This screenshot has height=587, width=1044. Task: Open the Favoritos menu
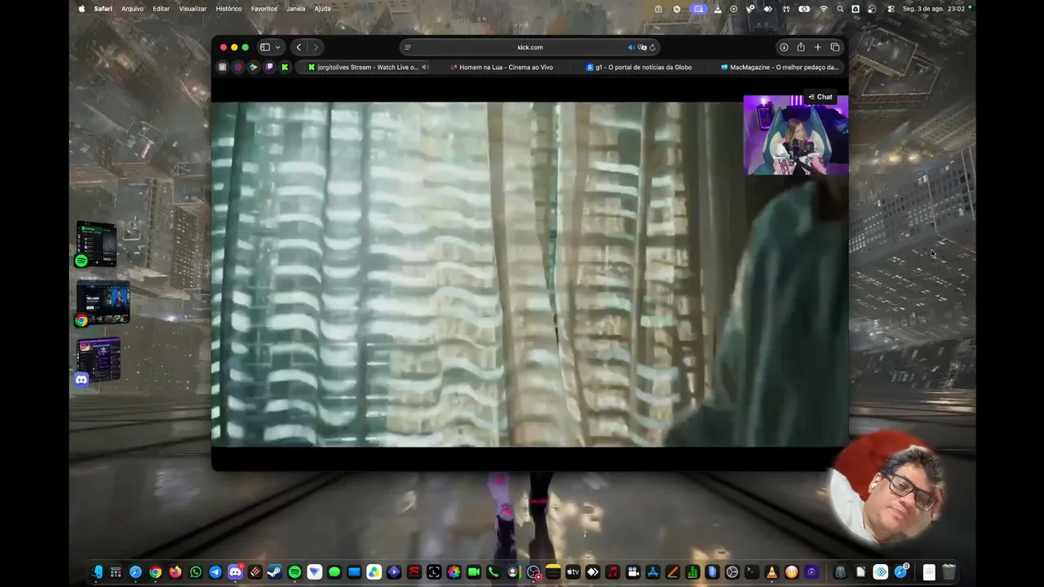263,9
